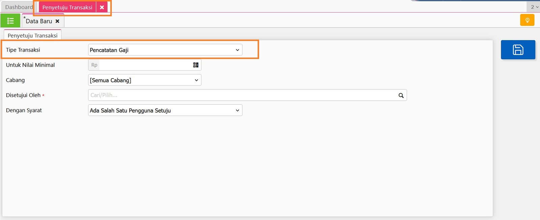Open the Tipe Transaksi dropdown

[165, 50]
